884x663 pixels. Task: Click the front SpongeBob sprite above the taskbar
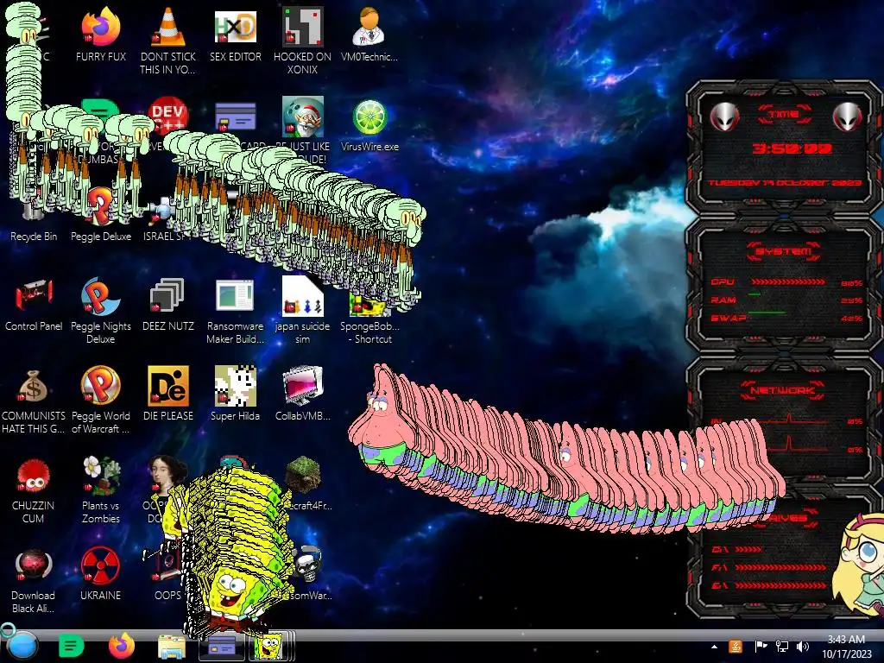tap(235, 599)
